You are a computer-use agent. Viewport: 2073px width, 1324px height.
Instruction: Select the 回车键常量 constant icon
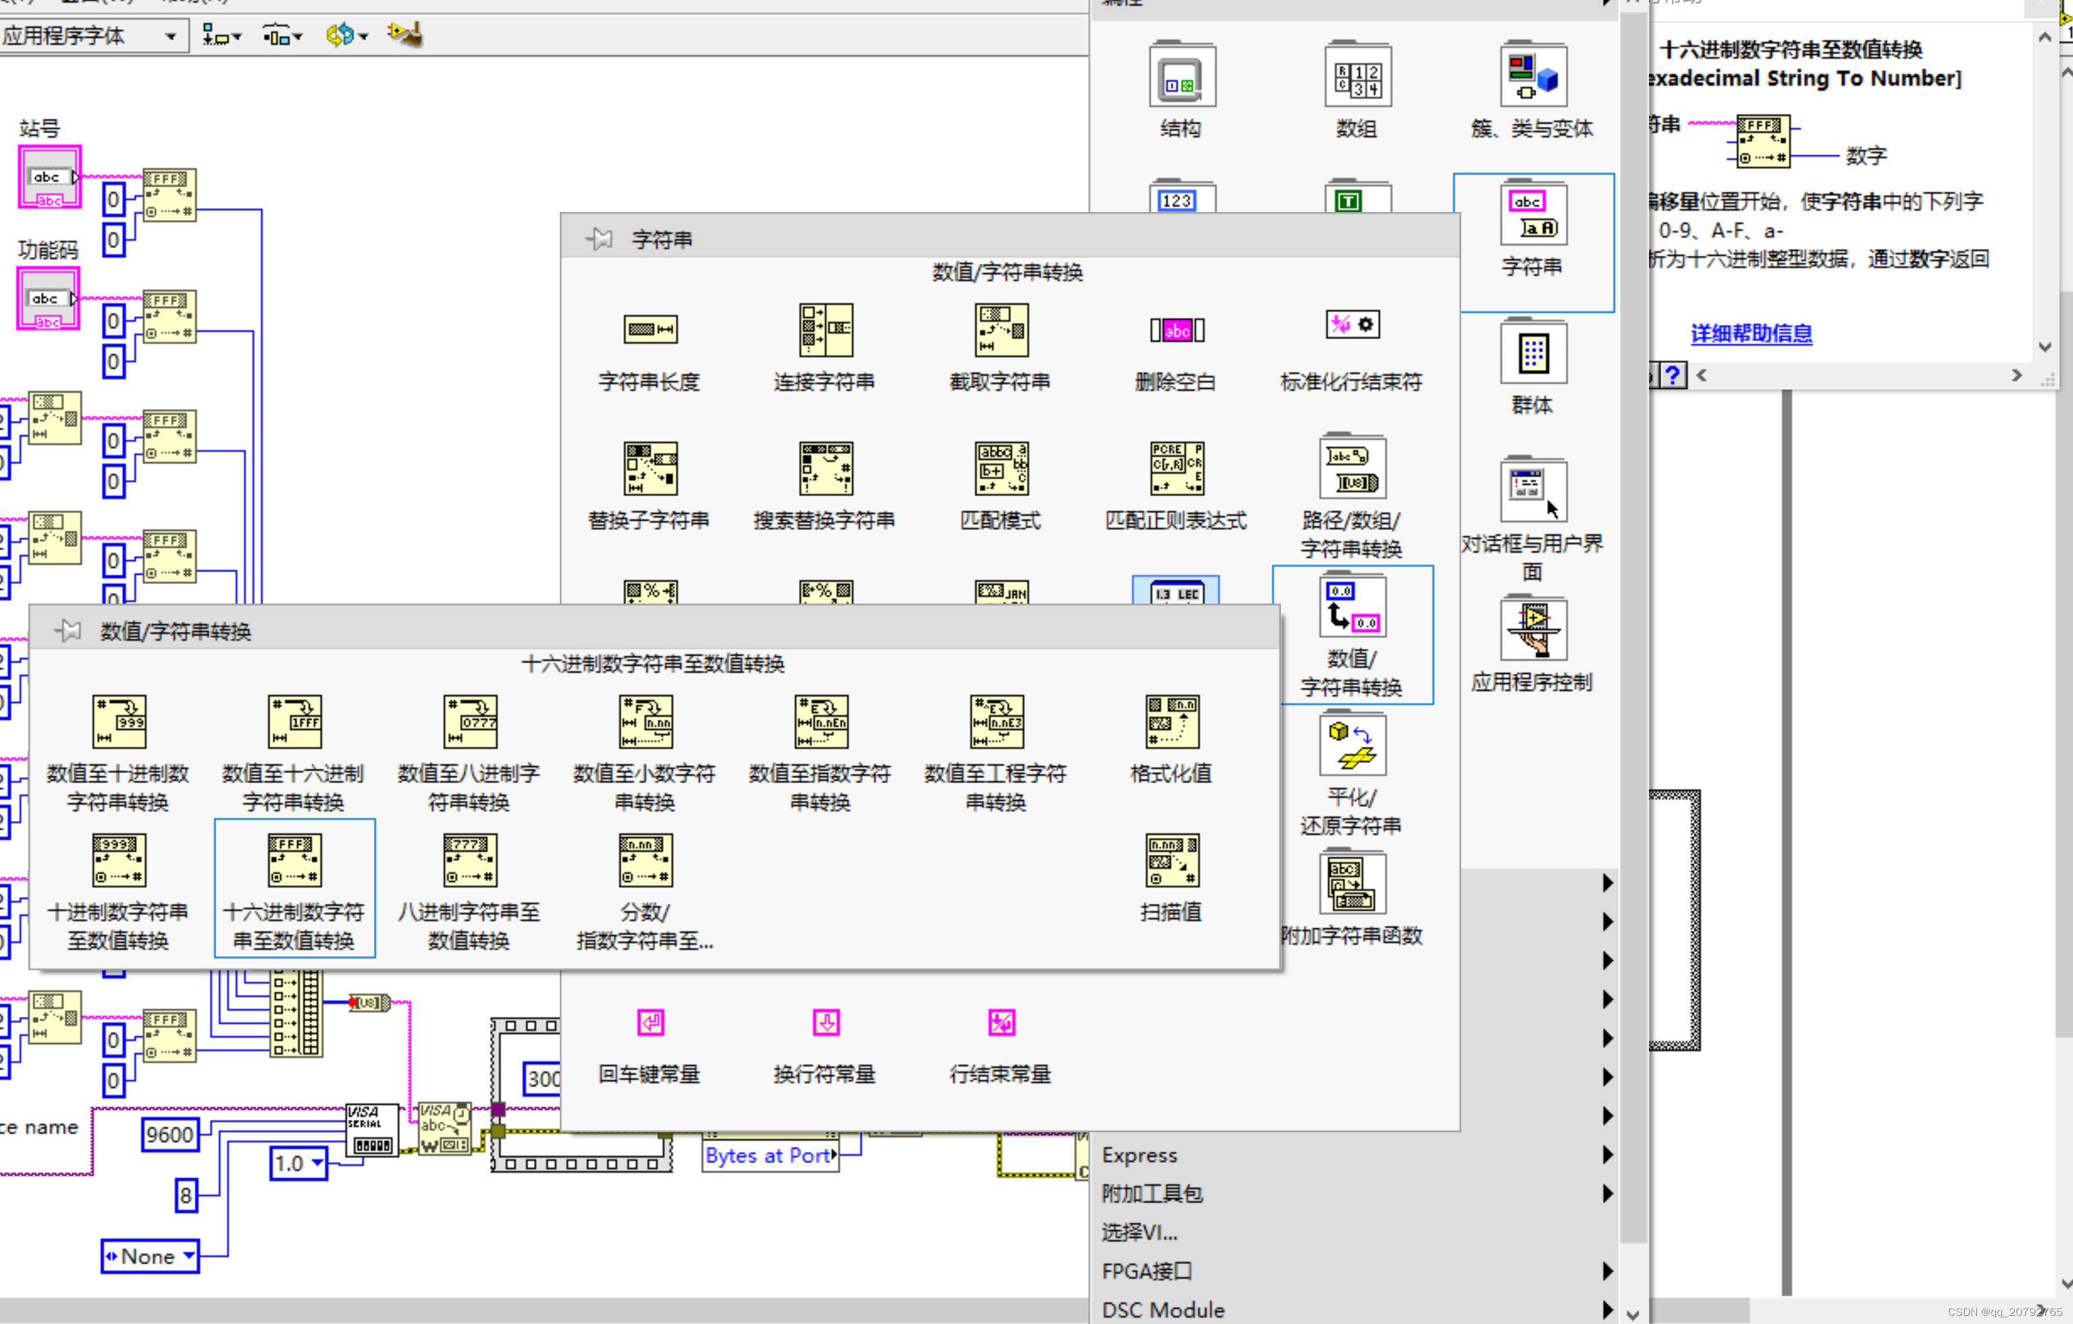pos(650,1023)
